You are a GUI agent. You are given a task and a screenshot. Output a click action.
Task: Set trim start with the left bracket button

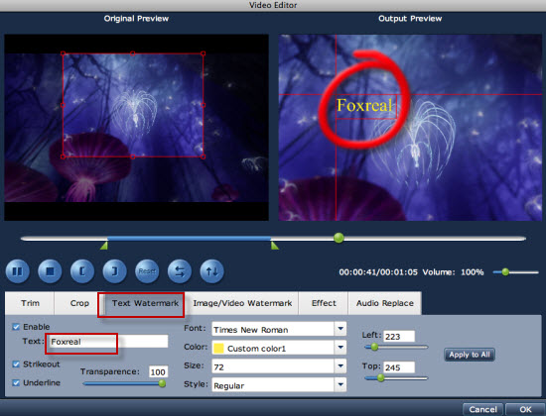(x=82, y=271)
